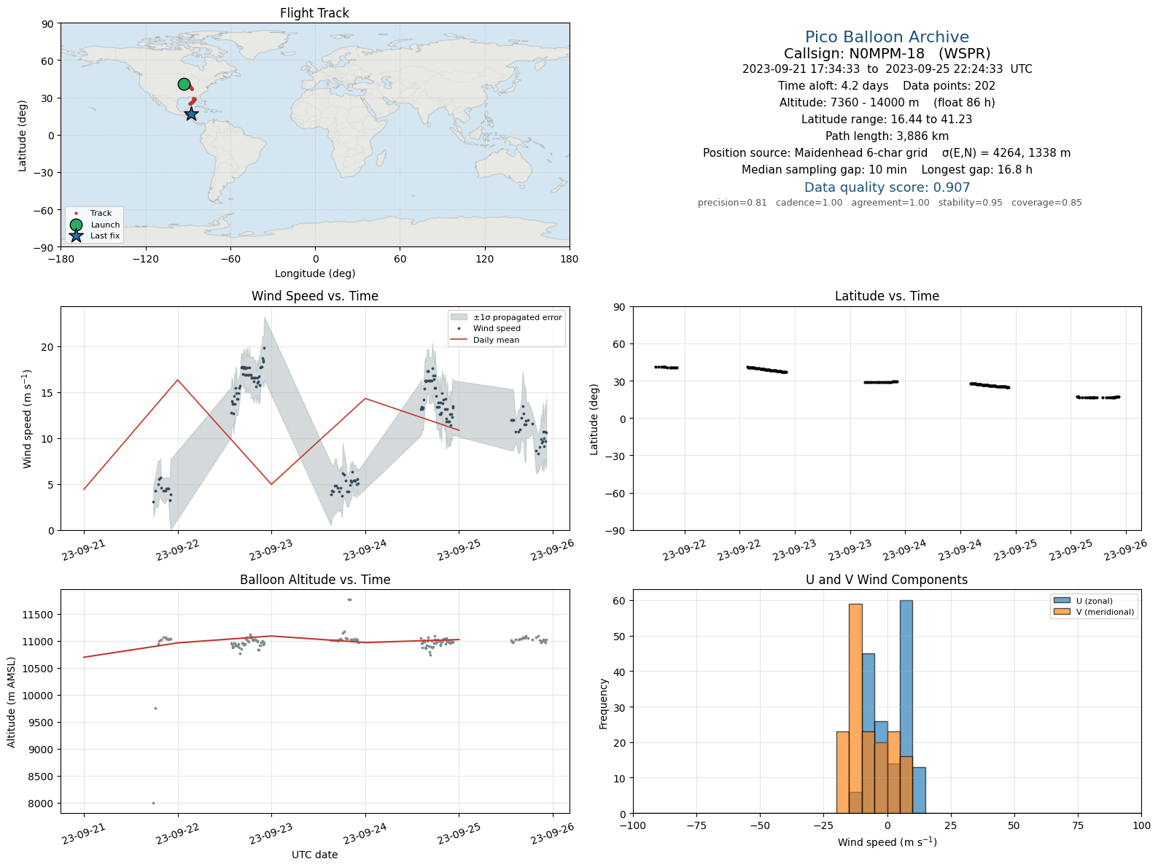The height and width of the screenshot is (867, 1158).
Task: Click the "V (meridional)" legend label
Action: [x=1105, y=612]
